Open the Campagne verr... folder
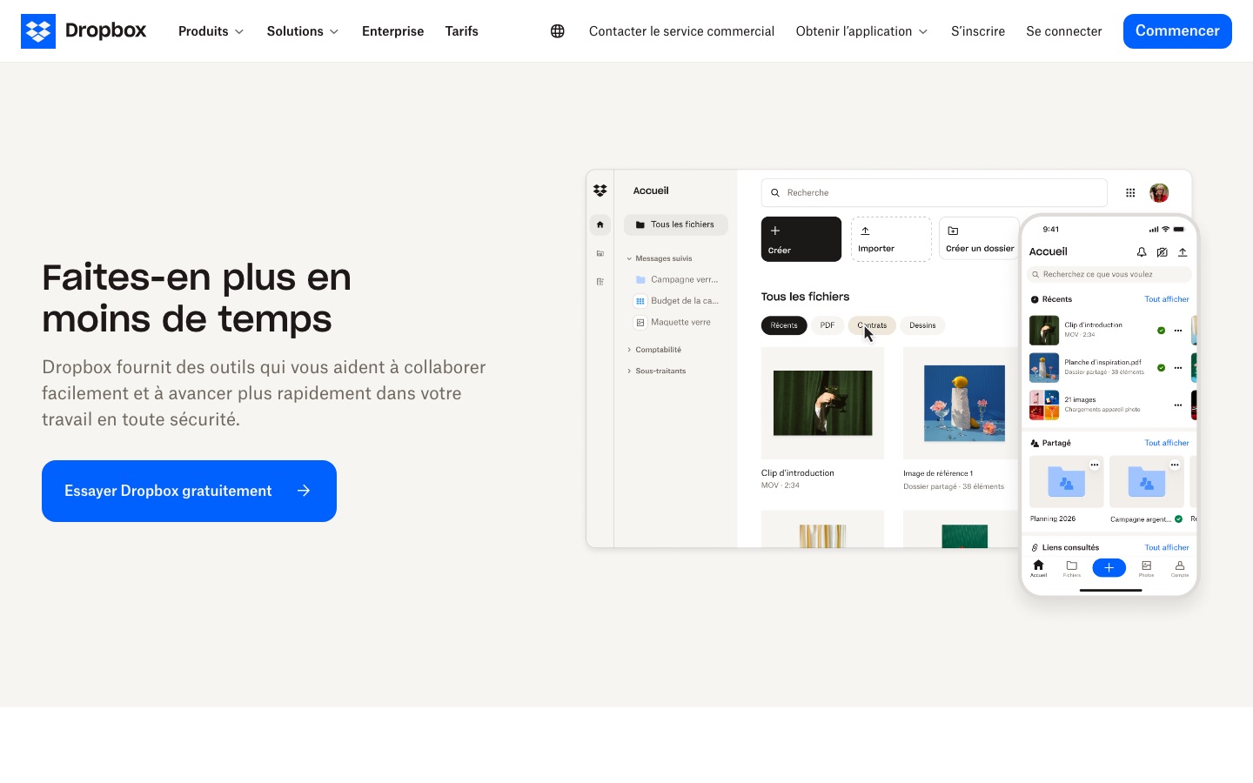 coord(677,279)
